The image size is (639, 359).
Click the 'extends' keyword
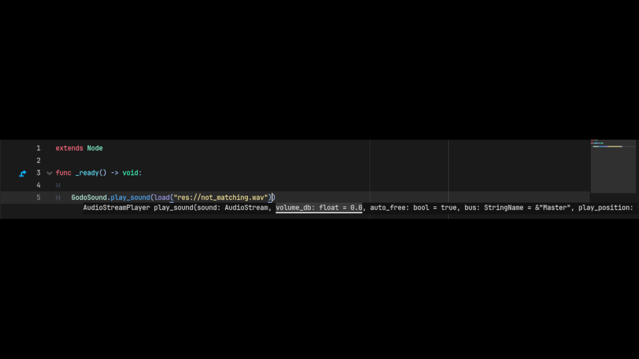[69, 148]
